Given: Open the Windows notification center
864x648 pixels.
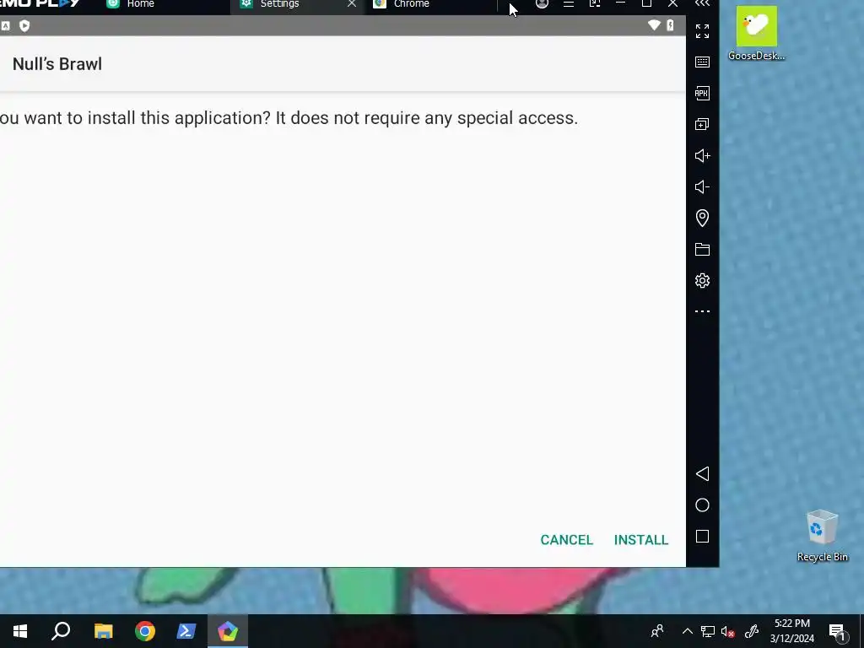Looking at the screenshot, I should [837, 631].
